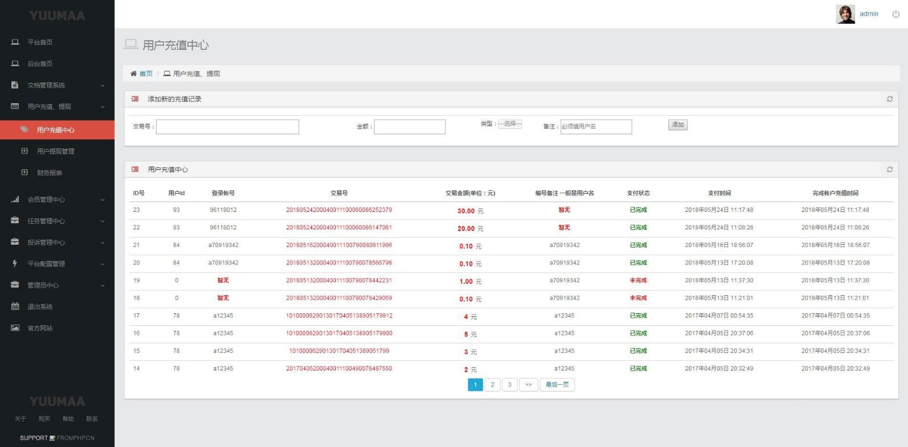Refresh the 用户充值中心 table panel

889,169
